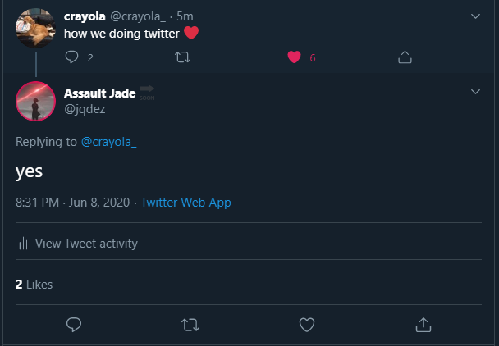
Task: Open the @crayola_ mention link
Action: click(108, 142)
